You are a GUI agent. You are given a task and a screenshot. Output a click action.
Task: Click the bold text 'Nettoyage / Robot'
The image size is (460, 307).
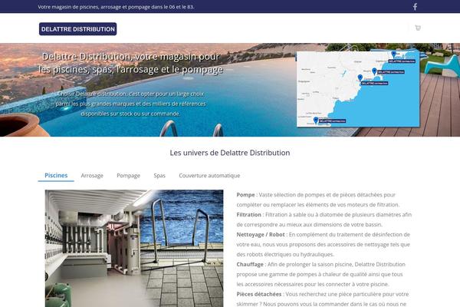tap(261, 234)
